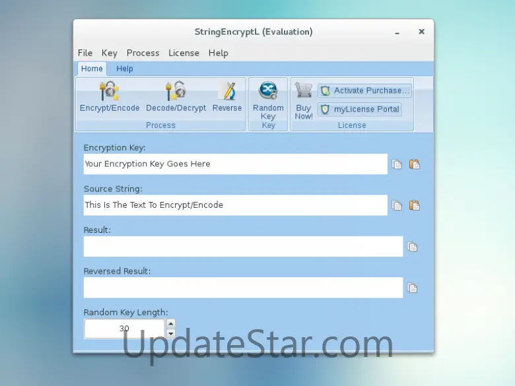Close the StringEncryptL window
Image resolution: width=515 pixels, height=386 pixels.
click(421, 32)
